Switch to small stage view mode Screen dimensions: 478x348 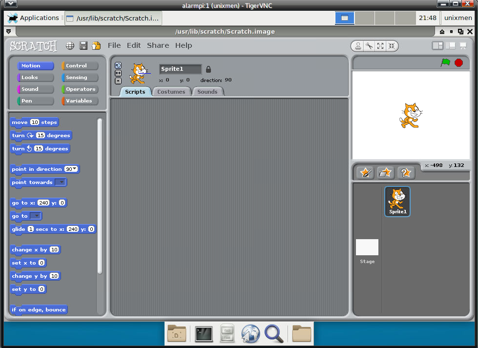(437, 46)
